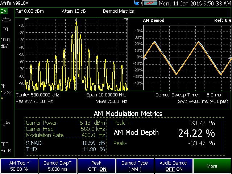
Task: Click the Atten 10 dB readout
Action: point(74,11)
